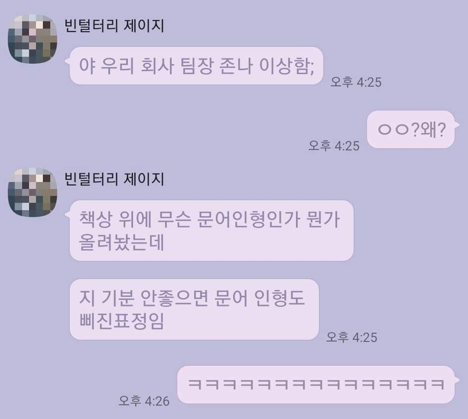Tap the second 빈털터리 제이지 sender name

pos(114,179)
